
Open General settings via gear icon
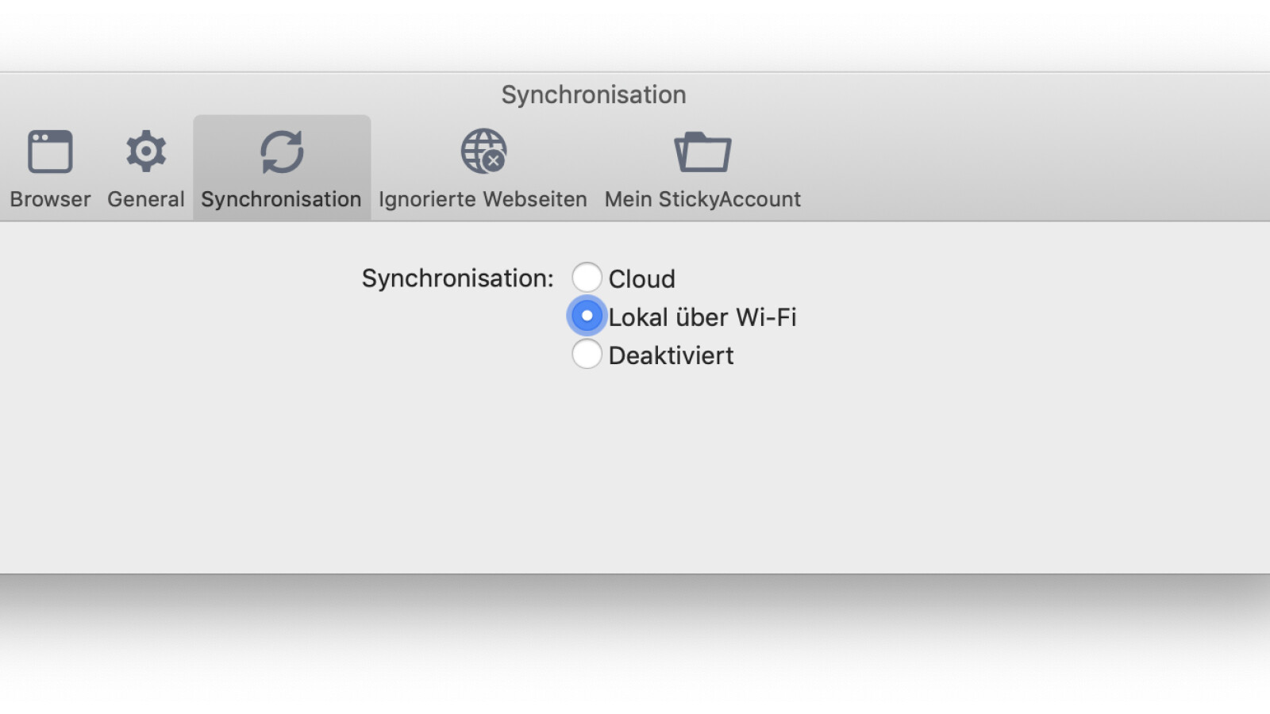coord(146,152)
